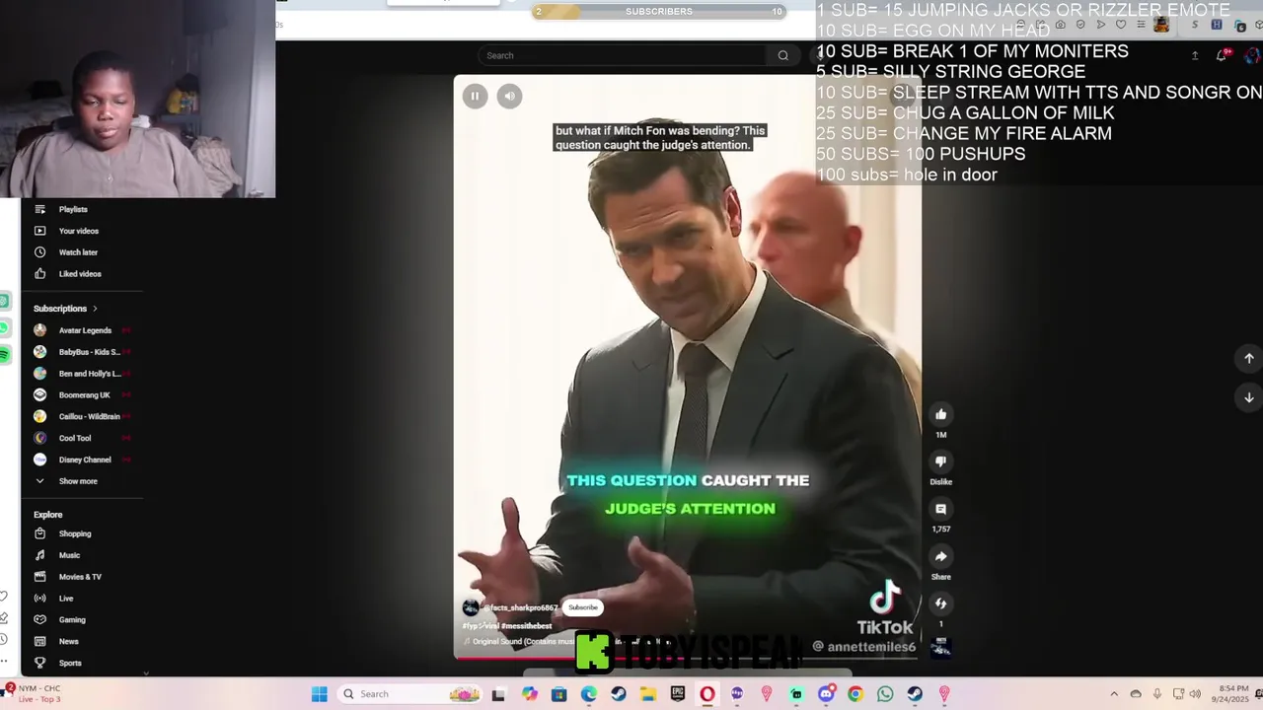Open Google Chrome on taskbar
Viewport: 1263px width, 710px height.
click(855, 694)
